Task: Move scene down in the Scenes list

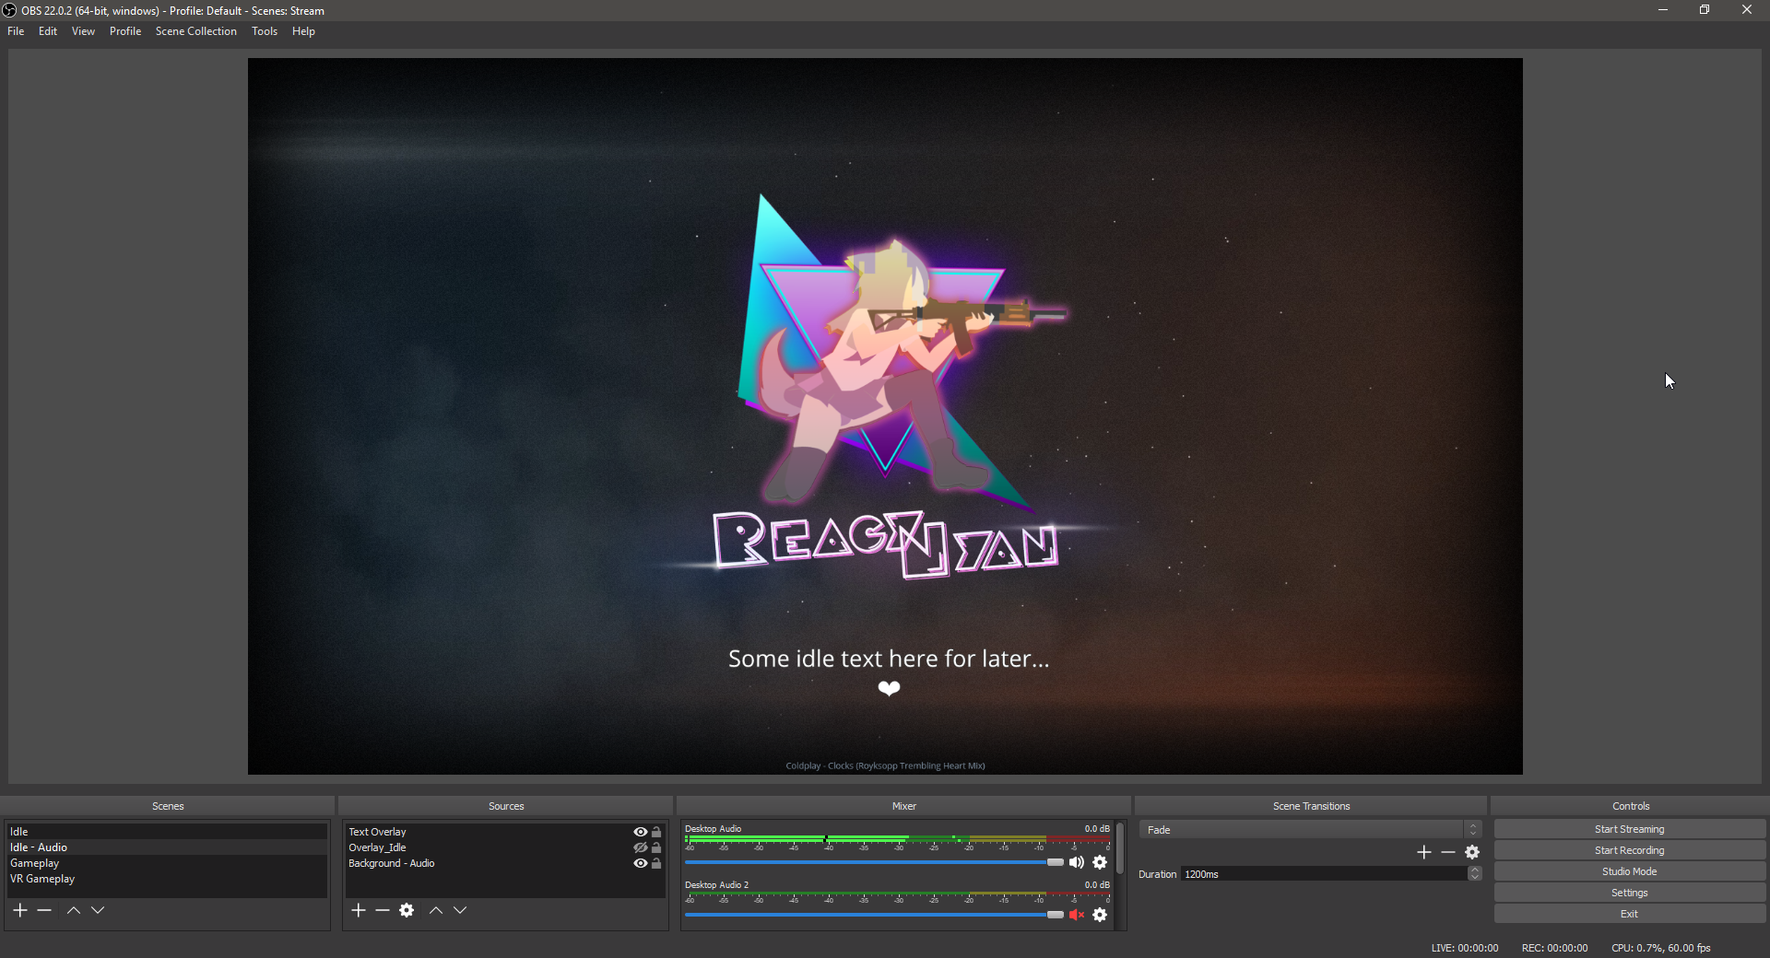Action: (x=98, y=910)
